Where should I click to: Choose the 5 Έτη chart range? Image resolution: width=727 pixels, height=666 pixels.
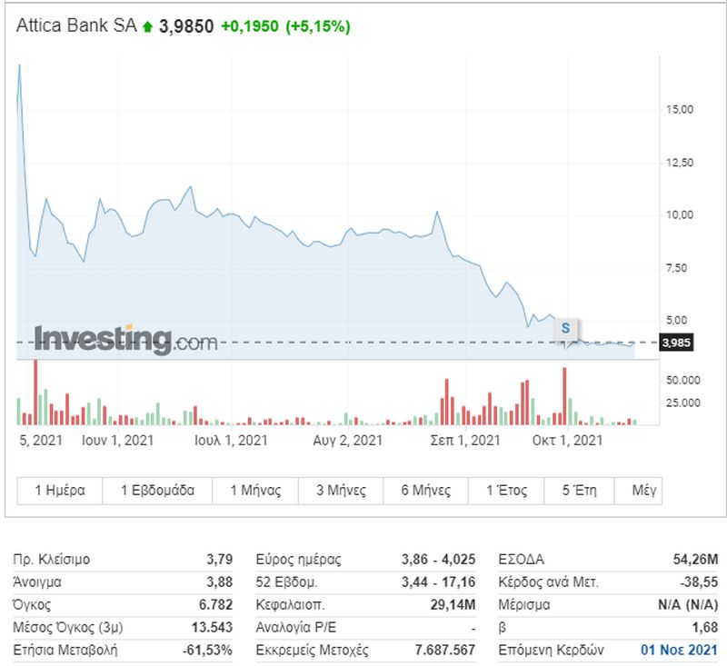[x=579, y=490]
